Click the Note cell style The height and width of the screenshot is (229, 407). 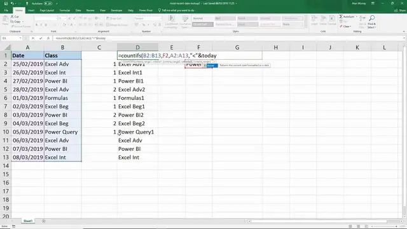point(293,24)
